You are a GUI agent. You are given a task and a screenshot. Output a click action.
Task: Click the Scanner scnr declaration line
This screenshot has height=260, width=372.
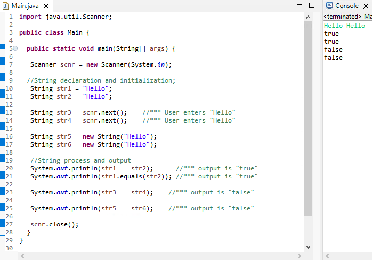click(101, 64)
